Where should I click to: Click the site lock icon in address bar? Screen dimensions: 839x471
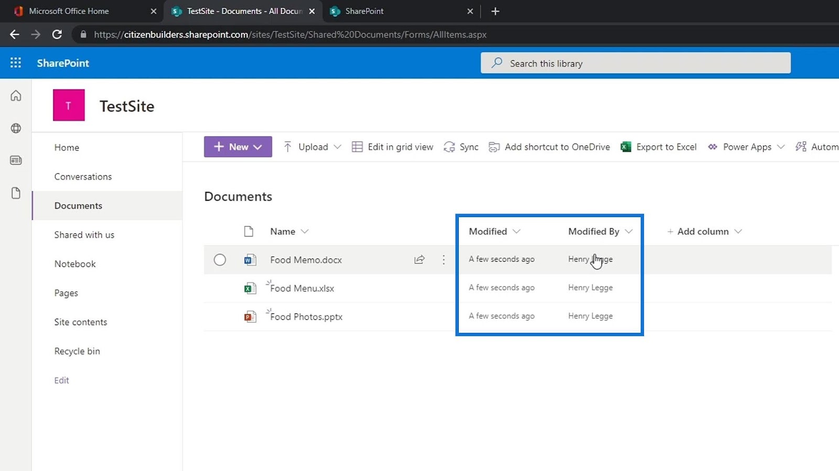point(83,35)
